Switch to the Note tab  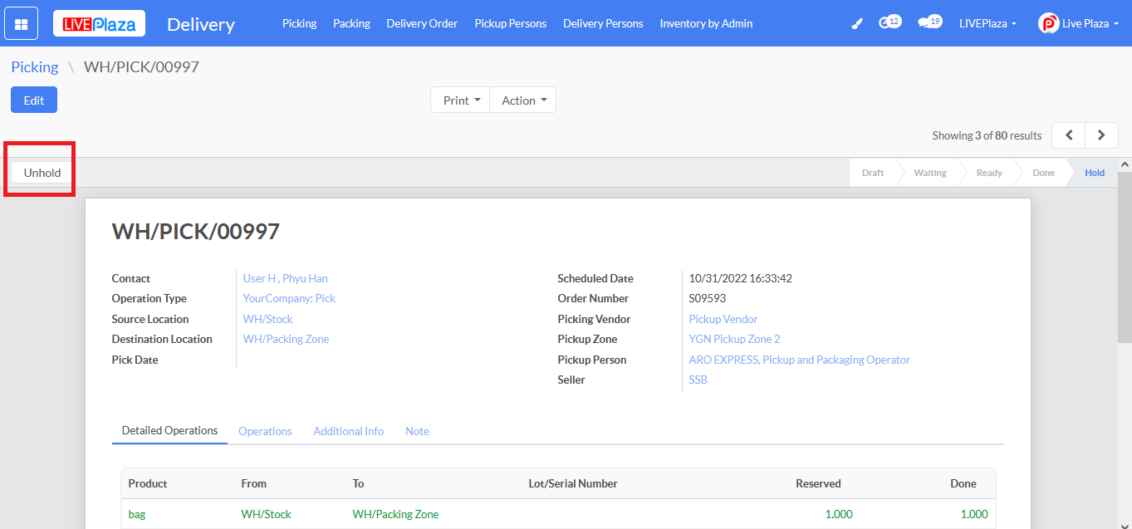[417, 431]
